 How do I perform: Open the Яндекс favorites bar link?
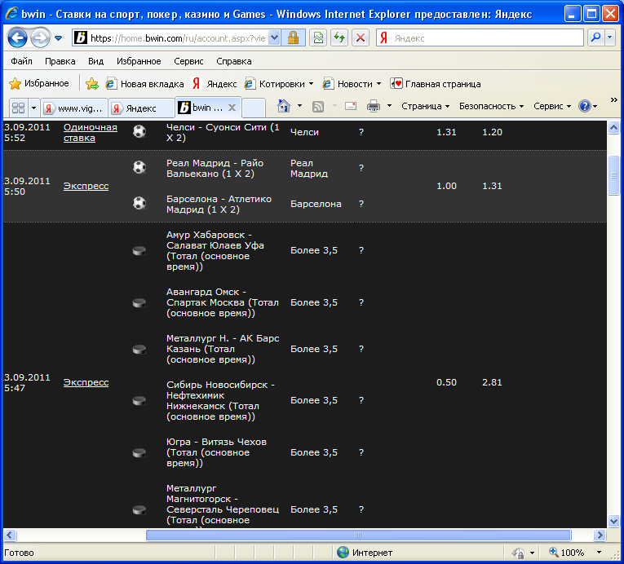(215, 84)
